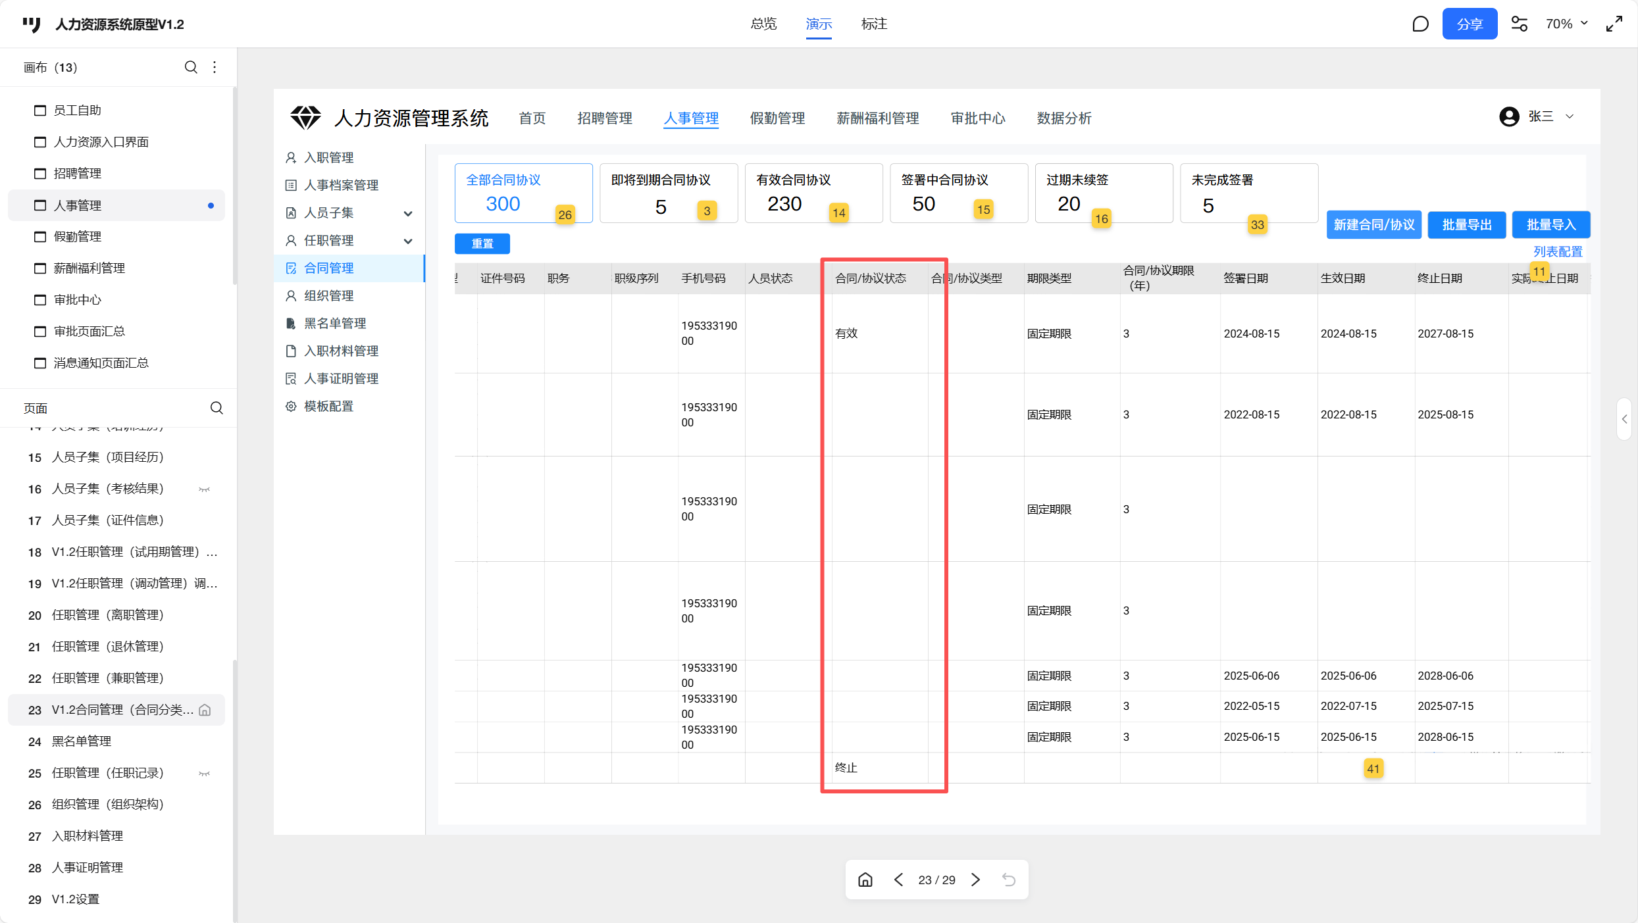The height and width of the screenshot is (923, 1638).
Task: Open the canvas list more-options menu
Action: click(x=215, y=67)
